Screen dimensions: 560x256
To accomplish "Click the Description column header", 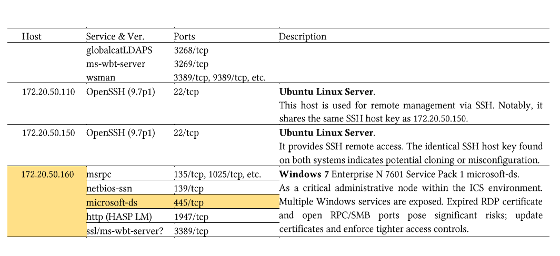I will [303, 36].
